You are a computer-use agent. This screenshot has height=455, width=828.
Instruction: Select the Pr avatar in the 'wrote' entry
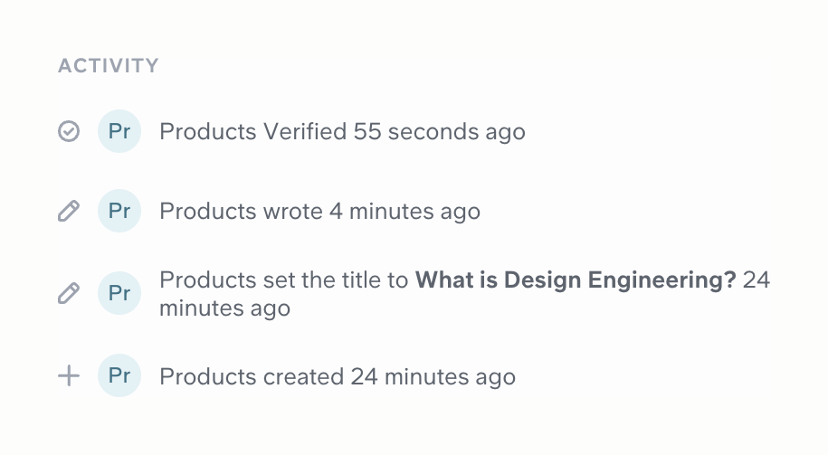click(x=119, y=212)
